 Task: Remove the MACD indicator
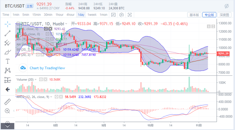61,97
